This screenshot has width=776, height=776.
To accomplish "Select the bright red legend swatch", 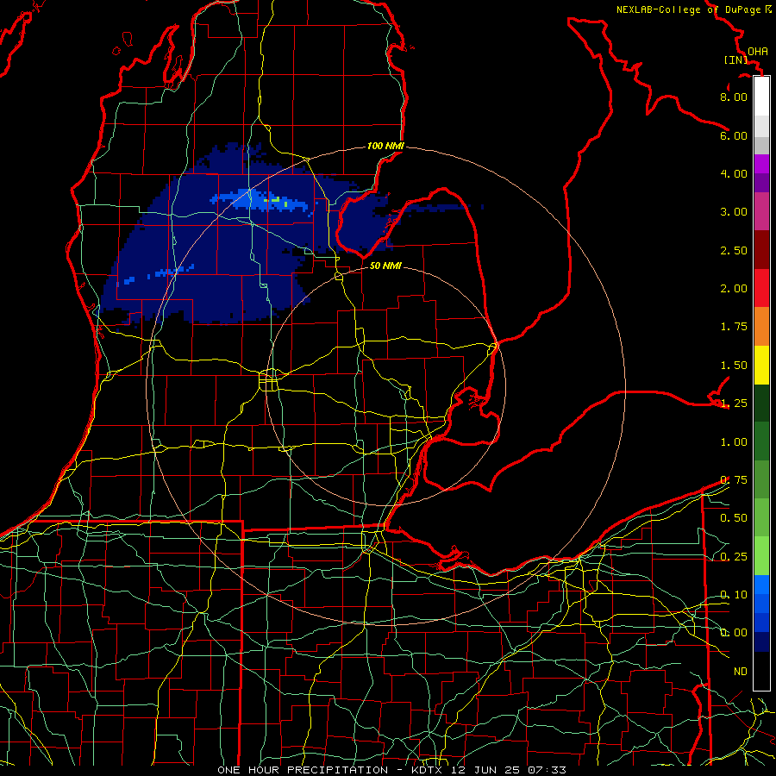I will (761, 288).
